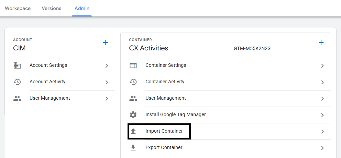The height and width of the screenshot is (158, 341).
Task: Click the account User Management people icon
Action: (x=17, y=98)
